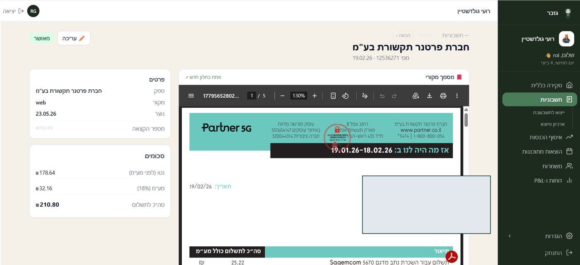Image resolution: width=580 pixels, height=265 pixels.
Task: Click the מאושר approved status badge
Action: [x=41, y=38]
